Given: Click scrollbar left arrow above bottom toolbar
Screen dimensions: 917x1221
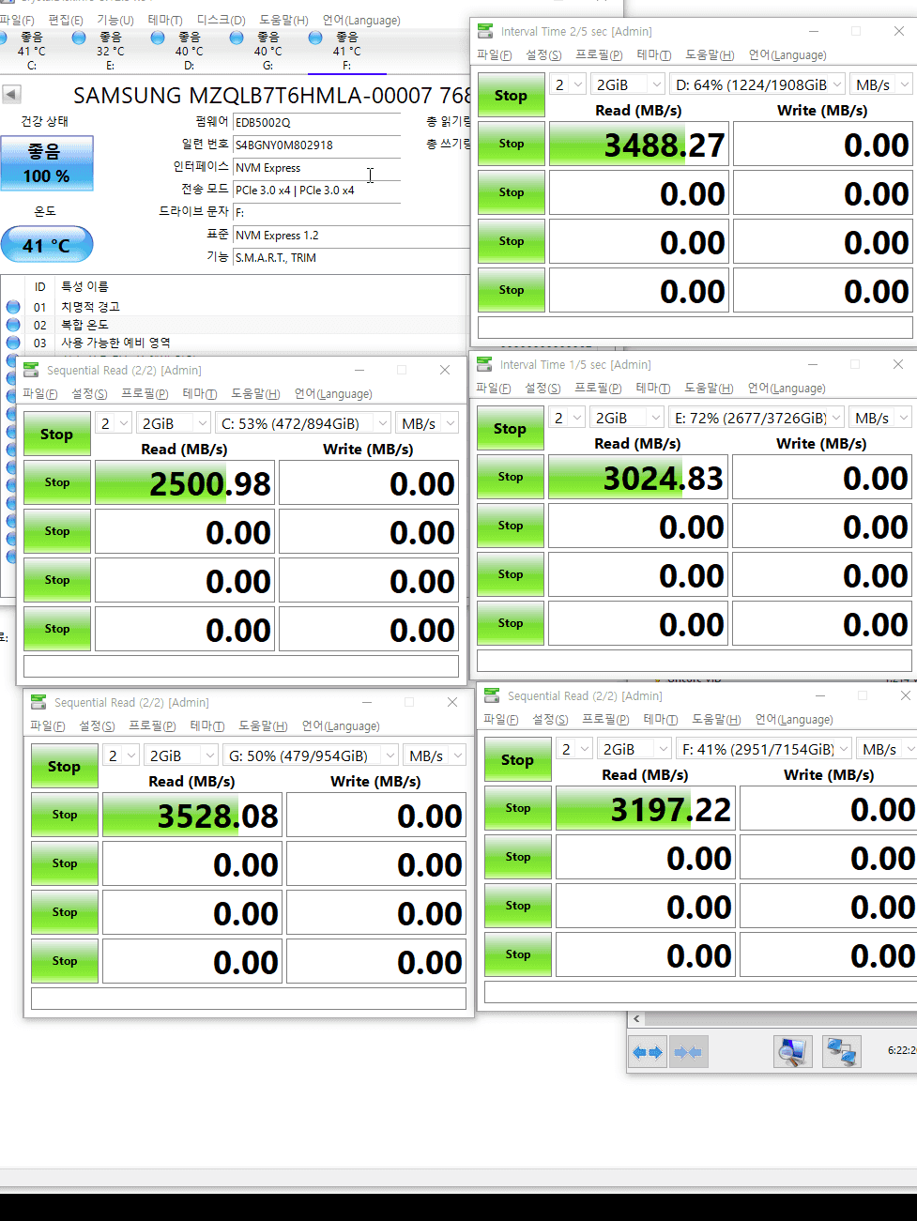Looking at the screenshot, I should tap(636, 1018).
